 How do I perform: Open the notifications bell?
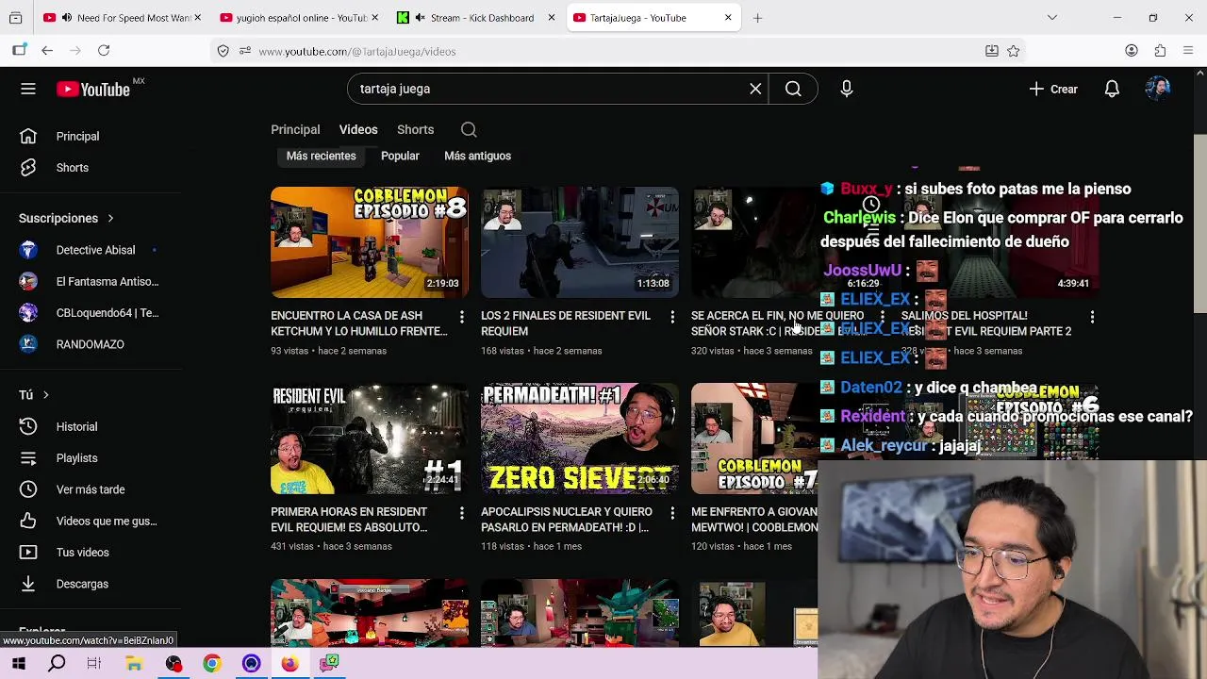pos(1112,89)
